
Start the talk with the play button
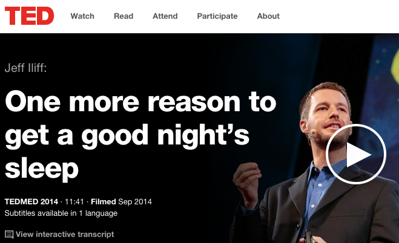tap(356, 154)
